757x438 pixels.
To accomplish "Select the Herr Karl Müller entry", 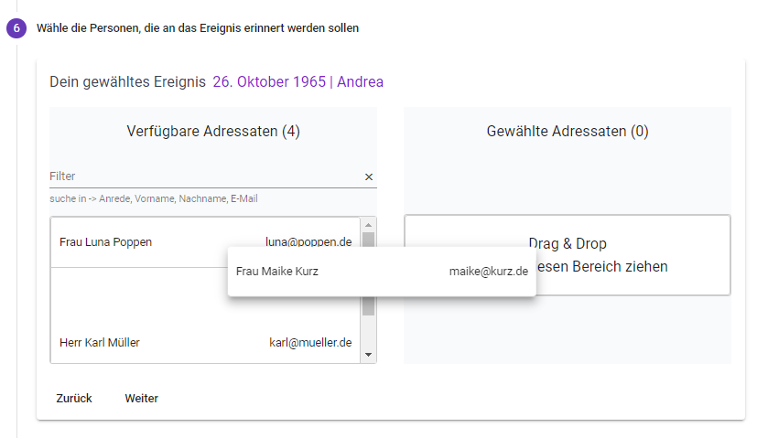I will click(100, 343).
